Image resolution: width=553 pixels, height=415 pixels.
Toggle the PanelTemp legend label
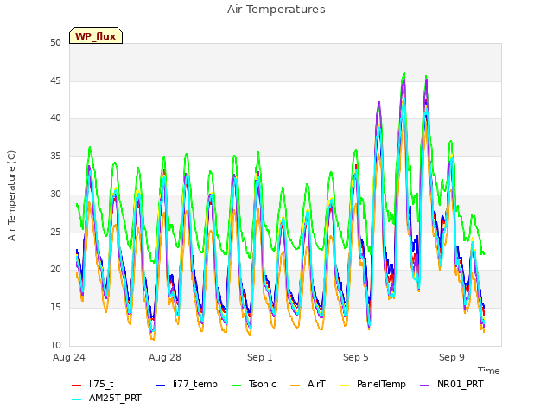pyautogui.click(x=381, y=384)
